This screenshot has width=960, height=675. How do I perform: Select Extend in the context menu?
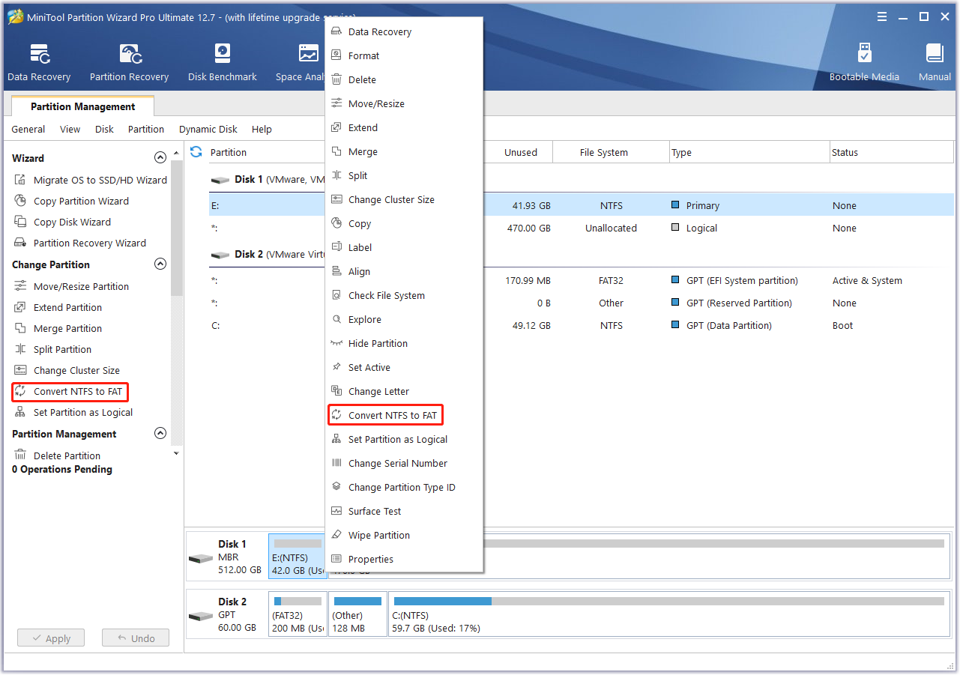[x=404, y=127]
